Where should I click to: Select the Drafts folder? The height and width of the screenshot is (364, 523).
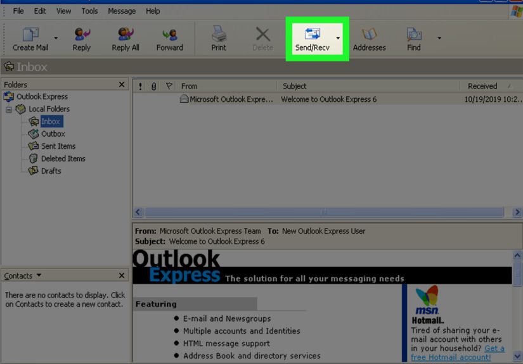[x=51, y=171]
